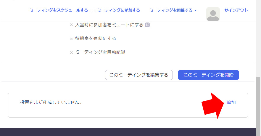Viewport: 261px width, 136px height.
Task: Open ミーティングをスケジュールする in the top navigation
Action: point(59,10)
